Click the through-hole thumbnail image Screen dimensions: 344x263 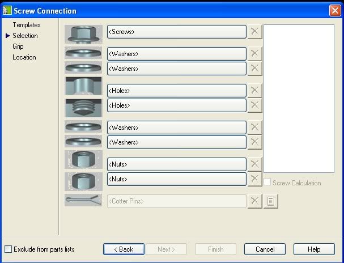pos(83,86)
